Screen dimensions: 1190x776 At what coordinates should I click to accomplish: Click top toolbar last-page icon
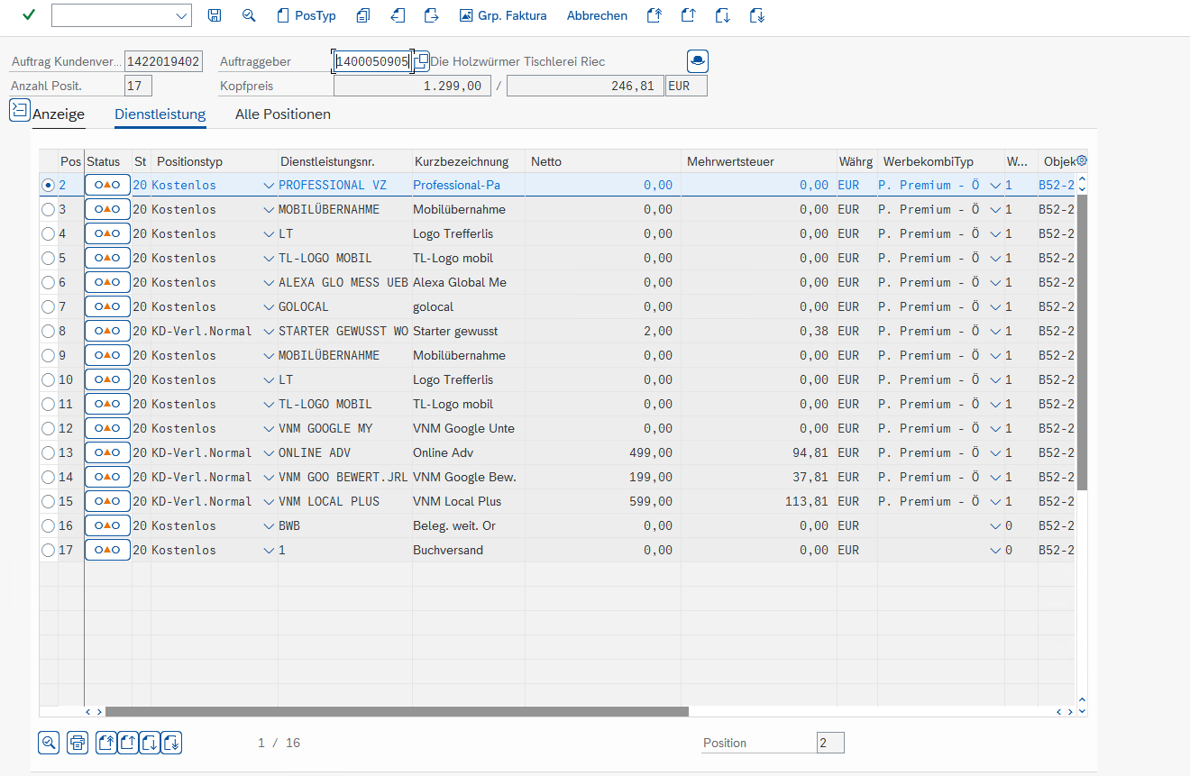(x=756, y=15)
